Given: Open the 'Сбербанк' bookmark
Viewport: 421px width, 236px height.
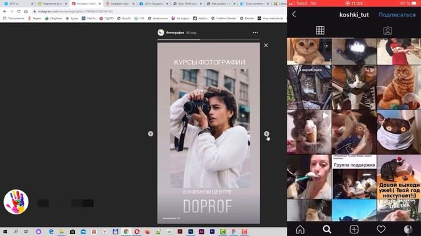Looking at the screenshot, I should click(54, 18).
